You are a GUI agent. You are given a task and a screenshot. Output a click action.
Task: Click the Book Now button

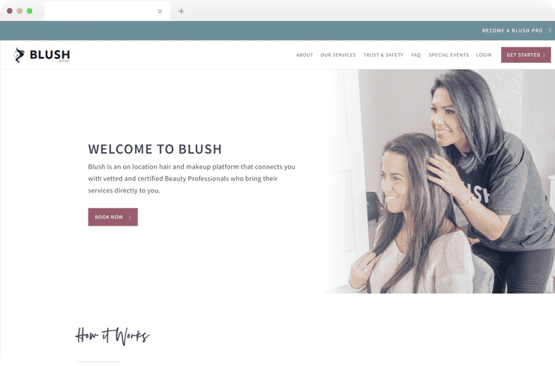pos(113,217)
